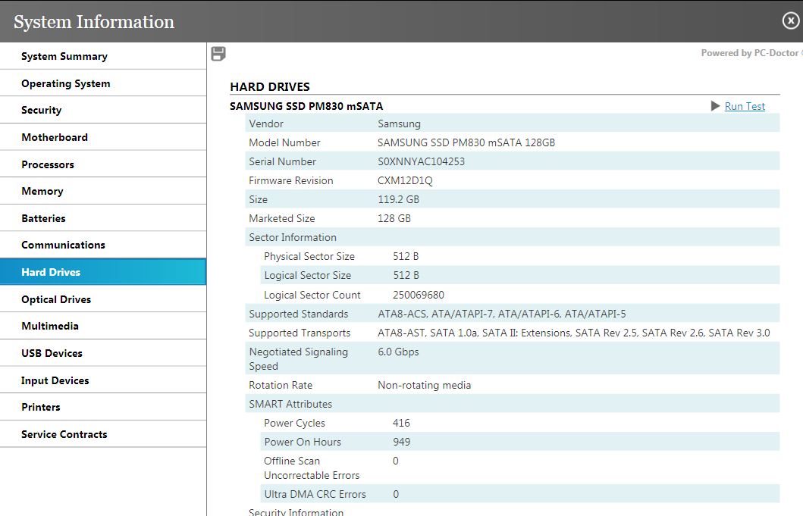Select Batteries in the sidebar
This screenshot has height=516, width=803.
pos(103,218)
